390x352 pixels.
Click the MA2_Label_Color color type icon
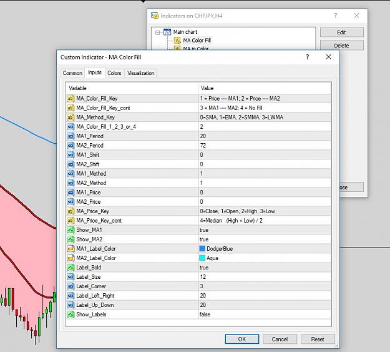coord(71,258)
